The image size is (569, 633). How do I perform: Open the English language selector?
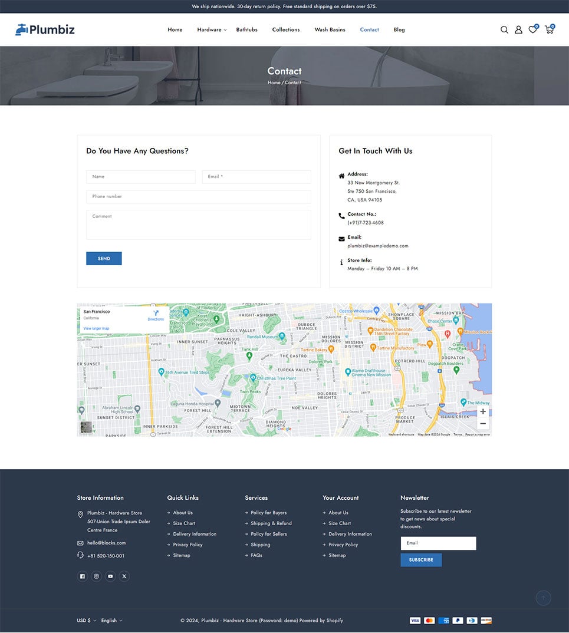tap(111, 621)
